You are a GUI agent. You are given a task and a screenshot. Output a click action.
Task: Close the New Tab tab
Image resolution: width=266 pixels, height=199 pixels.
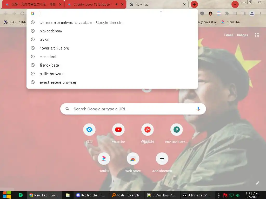184,4
